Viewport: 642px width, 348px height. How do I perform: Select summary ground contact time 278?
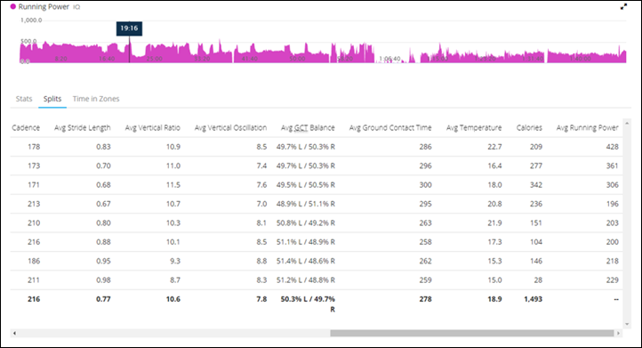click(425, 299)
